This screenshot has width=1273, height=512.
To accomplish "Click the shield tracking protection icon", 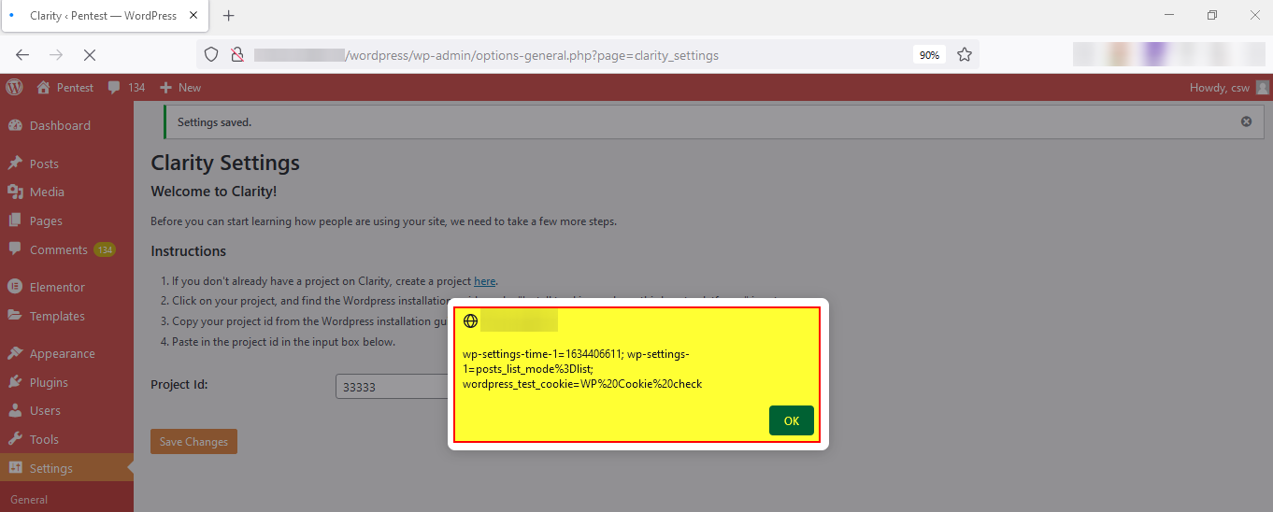I will pyautogui.click(x=211, y=55).
